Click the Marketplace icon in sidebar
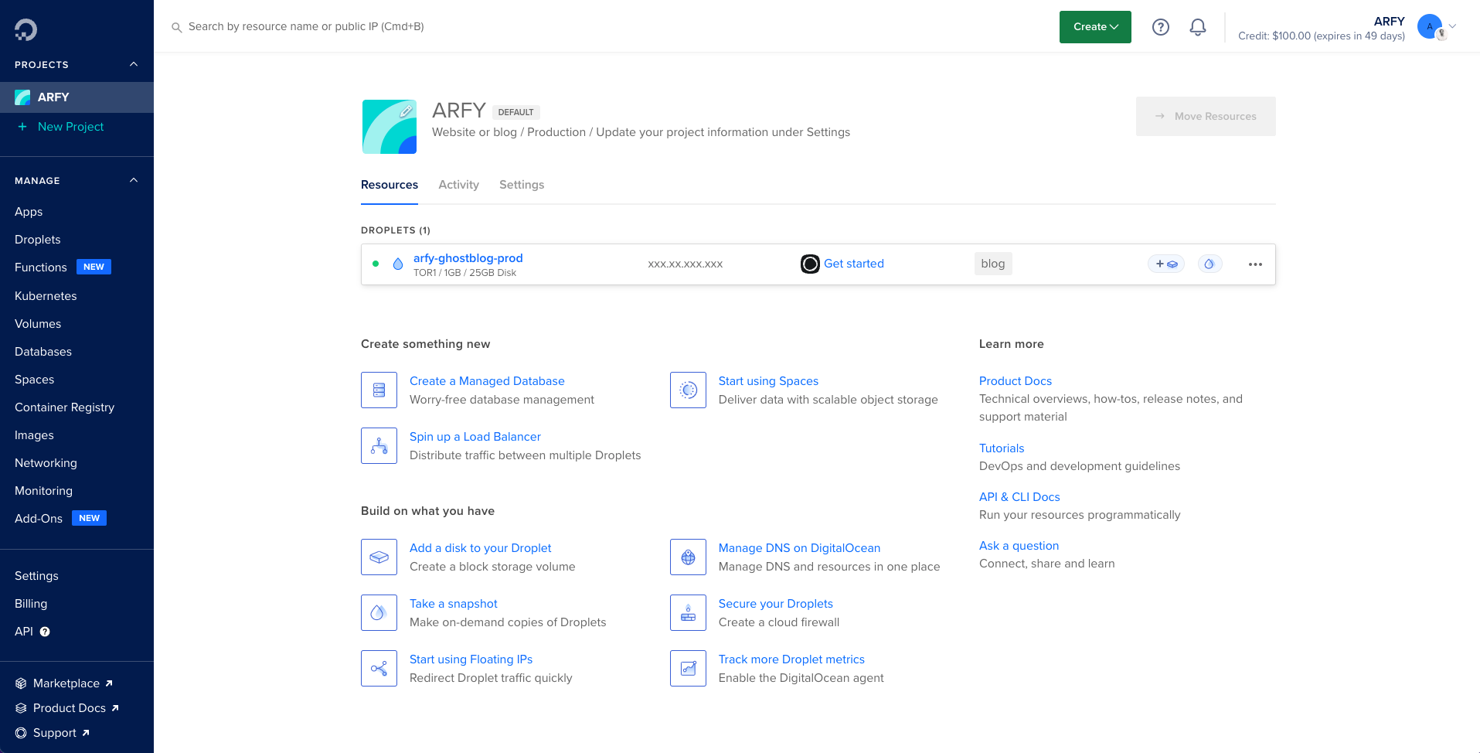The width and height of the screenshot is (1480, 753). pyautogui.click(x=21, y=683)
